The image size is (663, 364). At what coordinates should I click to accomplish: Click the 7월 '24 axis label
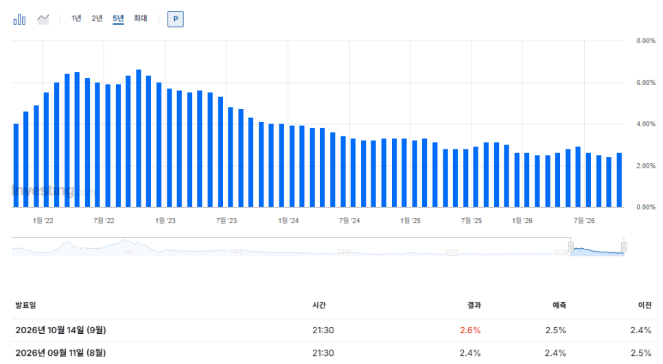tap(349, 221)
